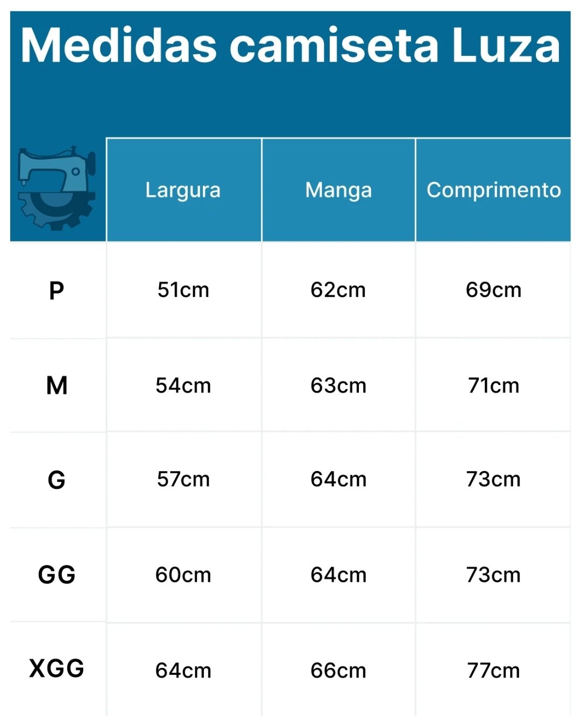Screen dimensions: 581x726
Task: Click the sewing machine gear logo
Action: click(x=57, y=188)
